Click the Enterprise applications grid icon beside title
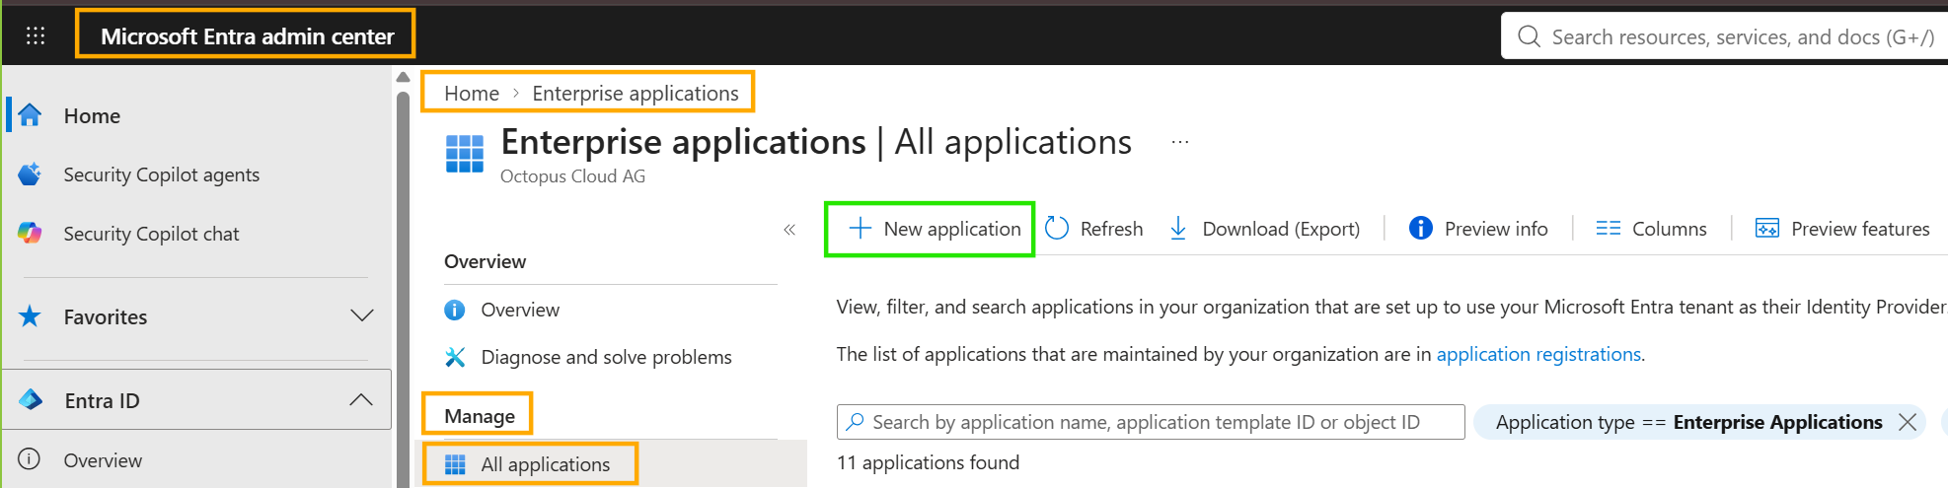Viewport: 1948px width, 488px height. (465, 154)
